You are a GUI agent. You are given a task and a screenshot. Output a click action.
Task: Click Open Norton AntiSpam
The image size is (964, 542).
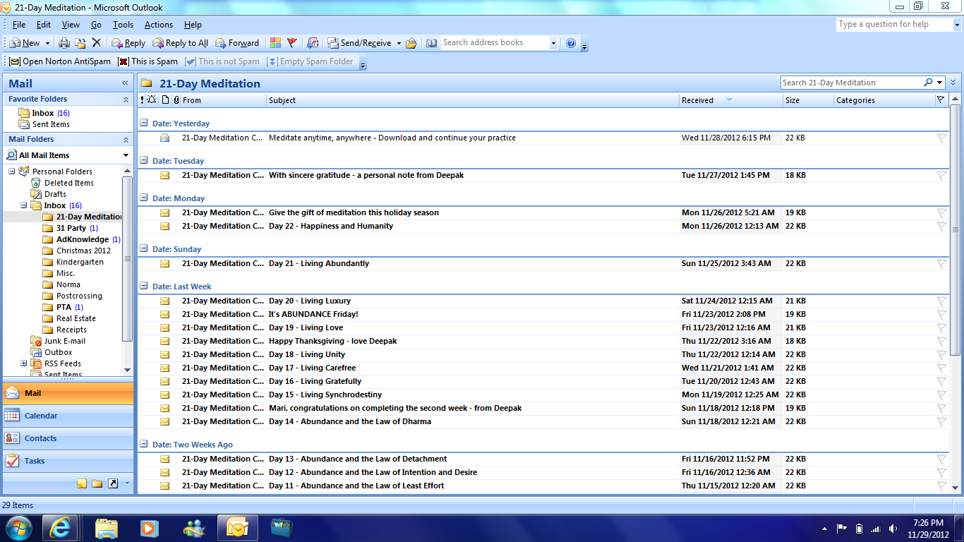[60, 61]
